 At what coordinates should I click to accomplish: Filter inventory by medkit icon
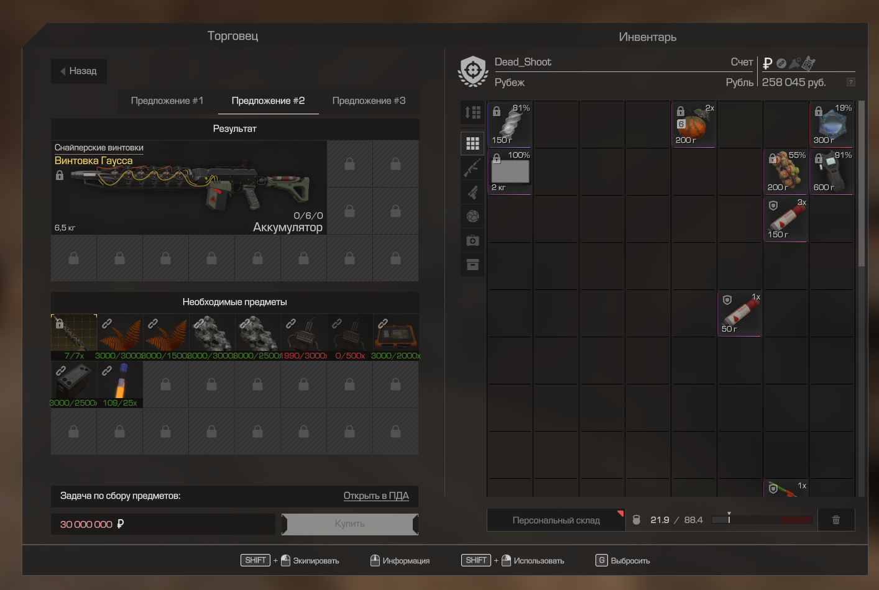(x=472, y=240)
